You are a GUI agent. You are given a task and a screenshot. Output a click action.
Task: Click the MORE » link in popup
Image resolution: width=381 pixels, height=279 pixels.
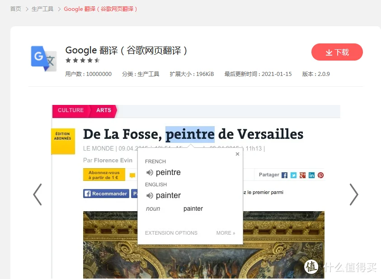[x=226, y=233]
